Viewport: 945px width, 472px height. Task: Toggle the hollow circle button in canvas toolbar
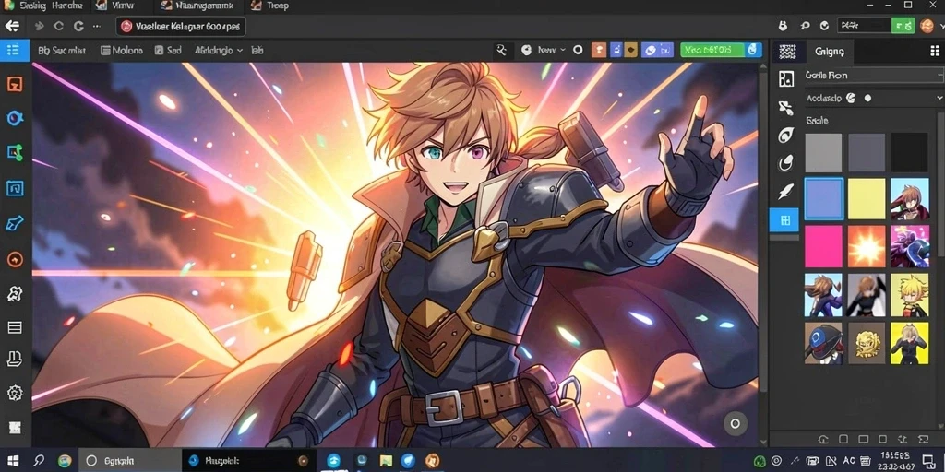click(578, 51)
